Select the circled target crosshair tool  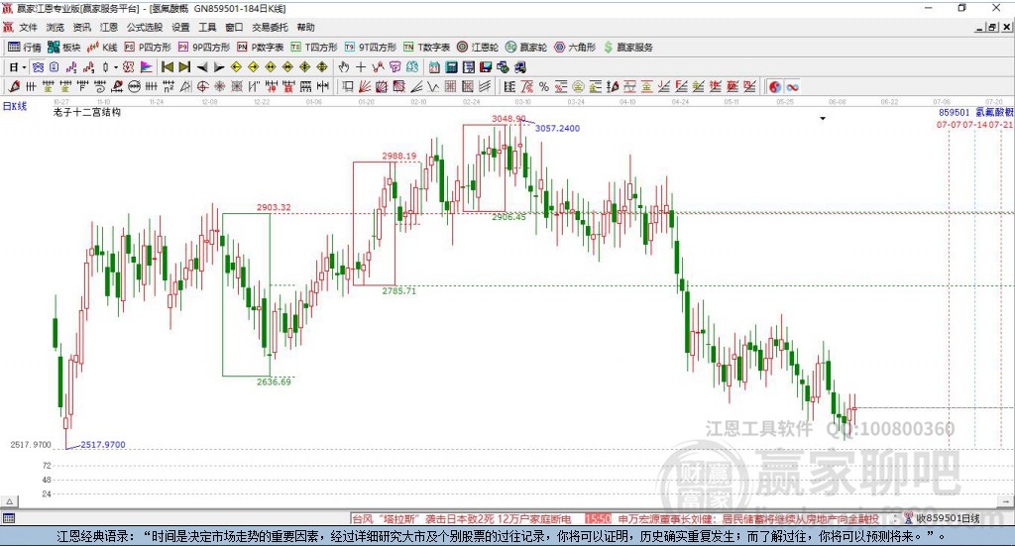click(202, 86)
